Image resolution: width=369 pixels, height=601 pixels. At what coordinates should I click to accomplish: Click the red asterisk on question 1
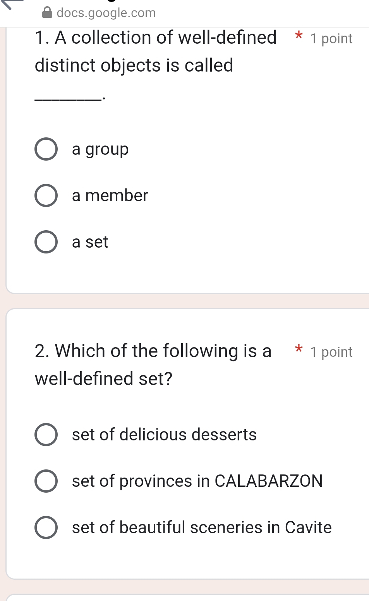click(x=298, y=38)
